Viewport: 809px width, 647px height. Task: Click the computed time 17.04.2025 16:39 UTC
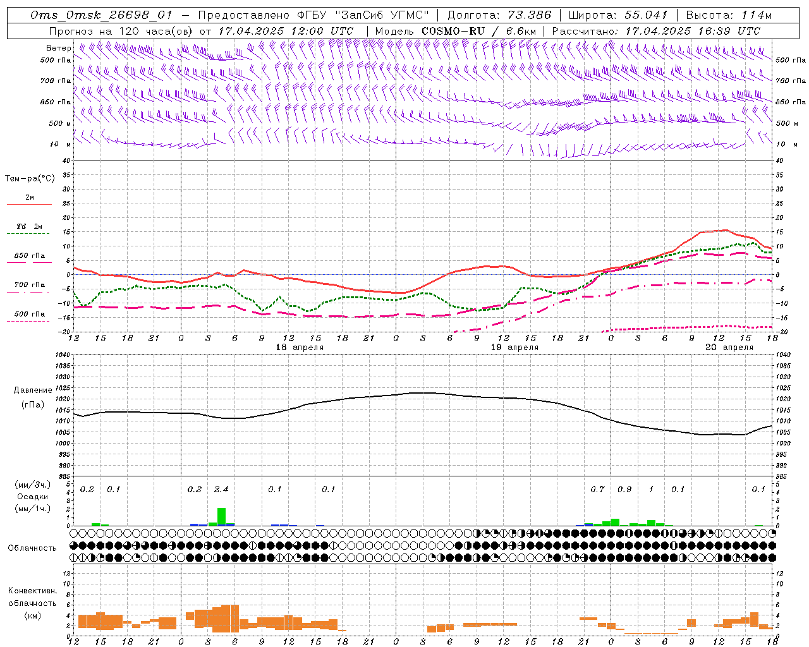coord(693,31)
